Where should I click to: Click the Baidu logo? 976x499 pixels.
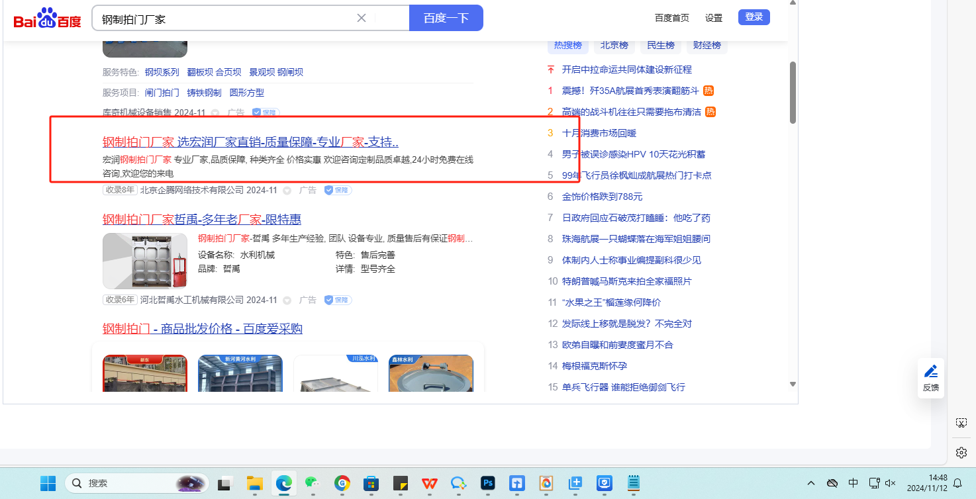[x=47, y=19]
